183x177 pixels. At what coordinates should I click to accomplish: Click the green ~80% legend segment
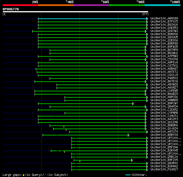pos(127,5)
